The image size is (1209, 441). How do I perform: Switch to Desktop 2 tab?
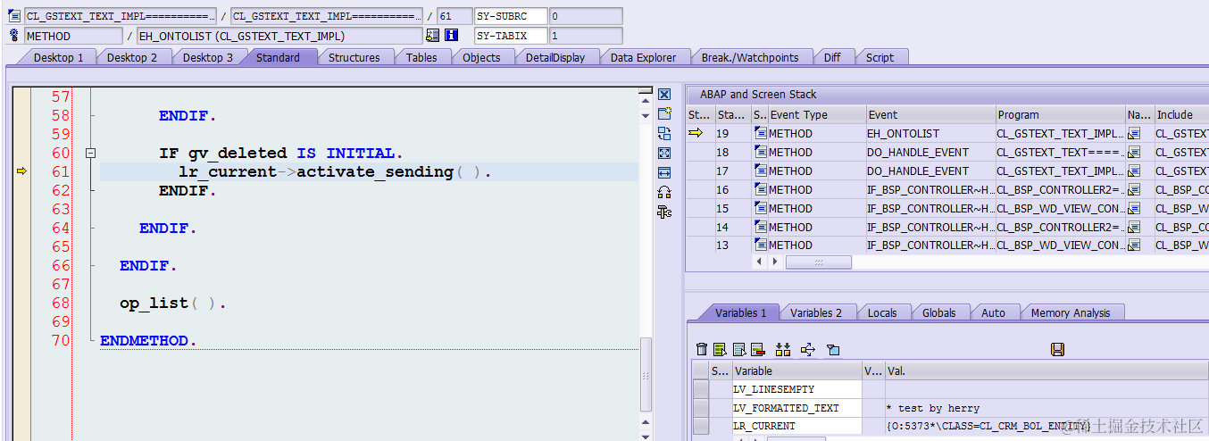click(132, 57)
